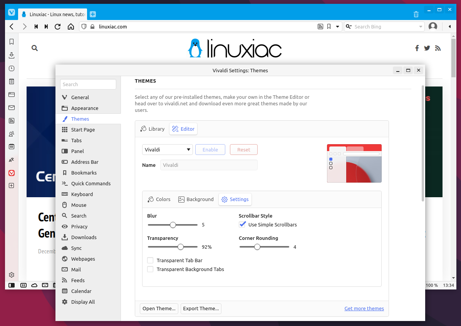The width and height of the screenshot is (461, 326).
Task: Click the page tiling icon in status bar
Action: click(x=23, y=285)
